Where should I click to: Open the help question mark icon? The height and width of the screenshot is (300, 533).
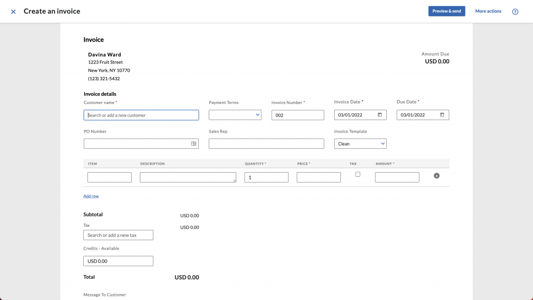tap(515, 11)
